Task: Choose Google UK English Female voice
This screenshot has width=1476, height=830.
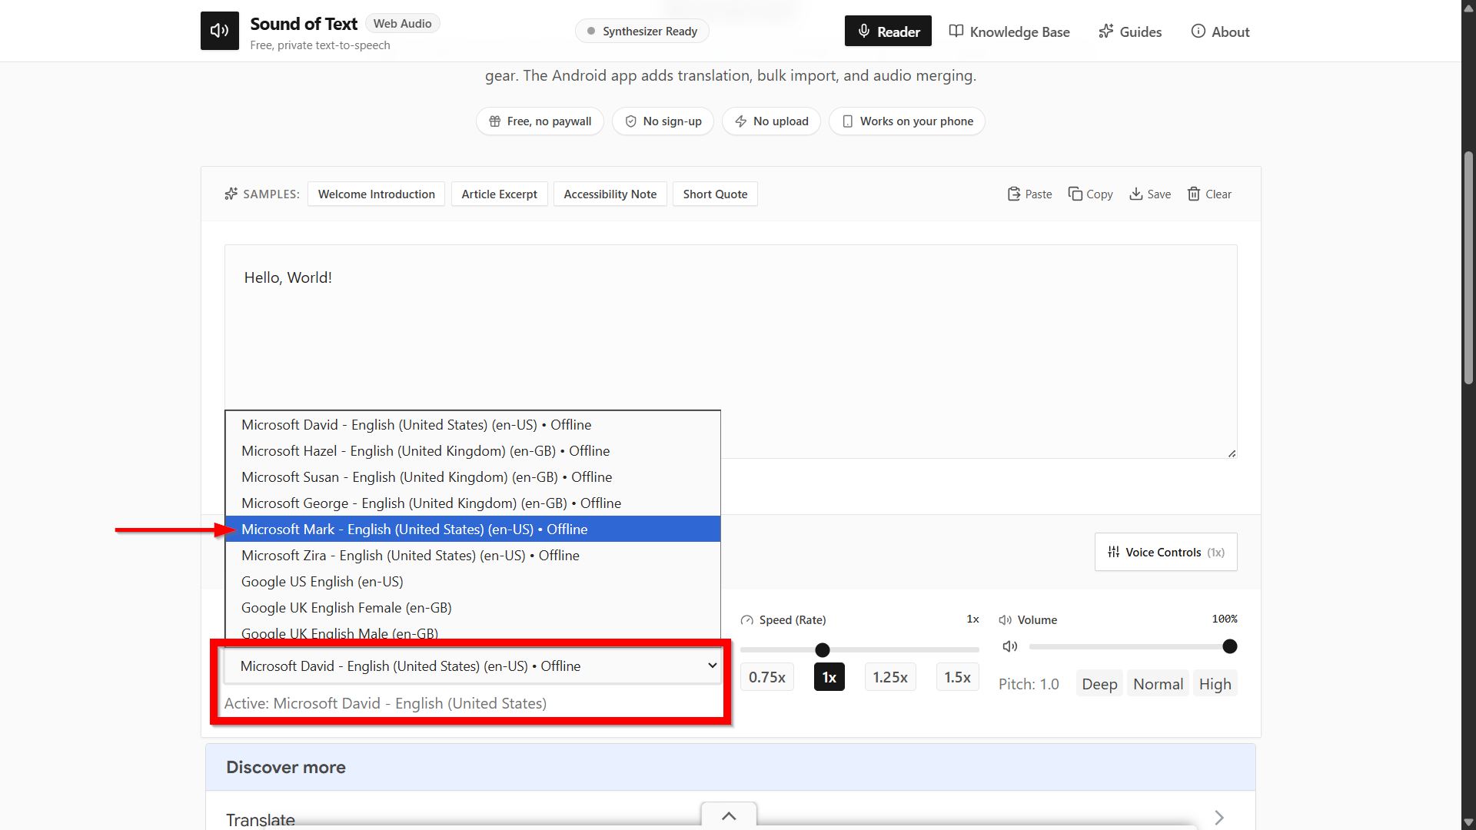Action: coord(473,608)
